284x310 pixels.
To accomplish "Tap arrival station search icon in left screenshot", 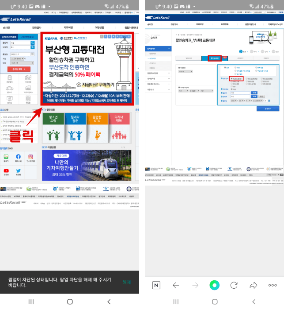I will click(33, 47).
